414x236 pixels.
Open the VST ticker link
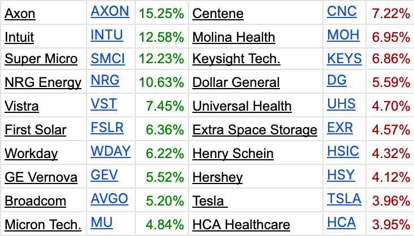pos(103,104)
